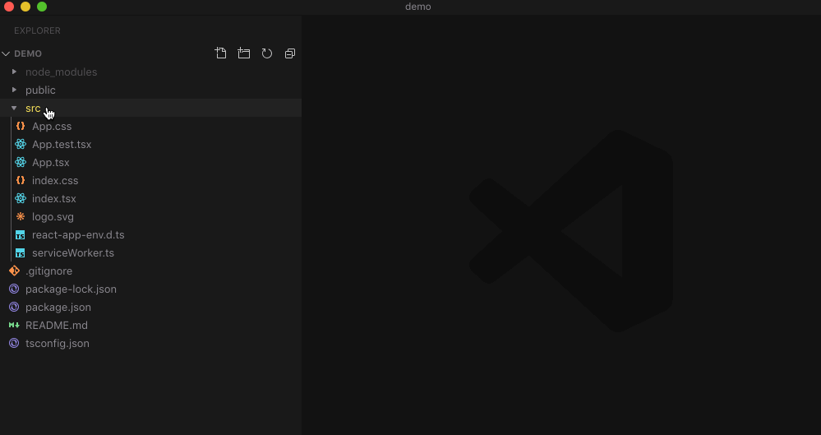Open the App.css file

(52, 127)
